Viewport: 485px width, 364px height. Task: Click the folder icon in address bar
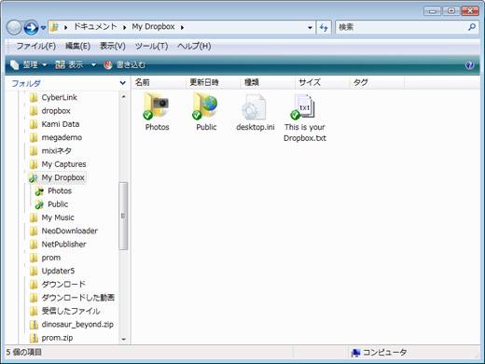pyautogui.click(x=55, y=27)
